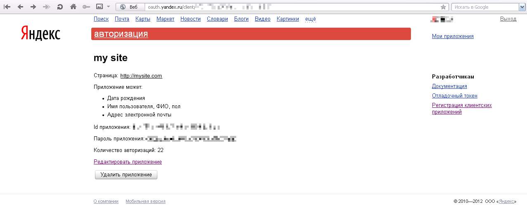Open Мои приложения
527x221 pixels.
(x=453, y=36)
